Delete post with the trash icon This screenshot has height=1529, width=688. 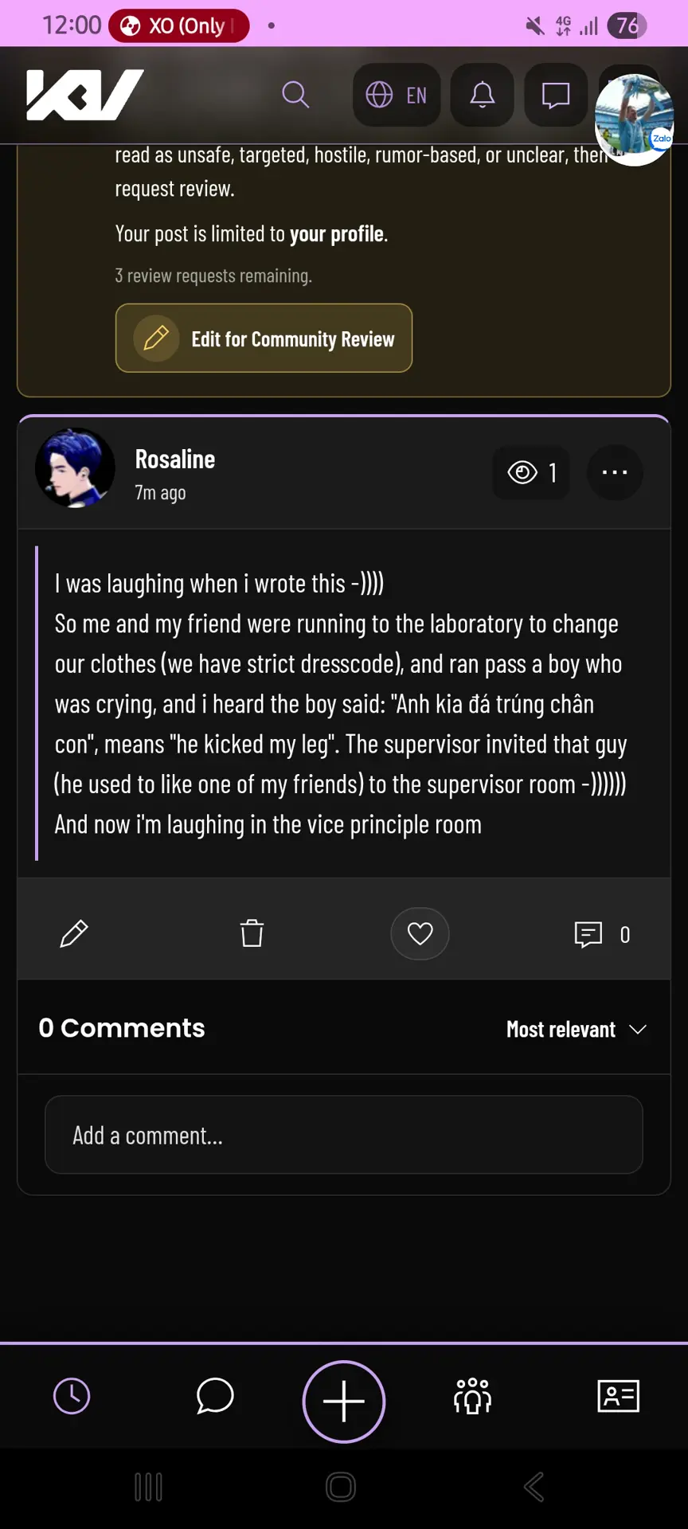252,933
